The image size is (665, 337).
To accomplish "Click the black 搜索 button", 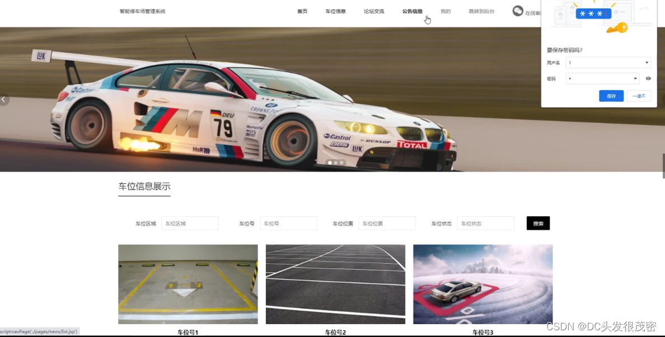I will (x=538, y=223).
